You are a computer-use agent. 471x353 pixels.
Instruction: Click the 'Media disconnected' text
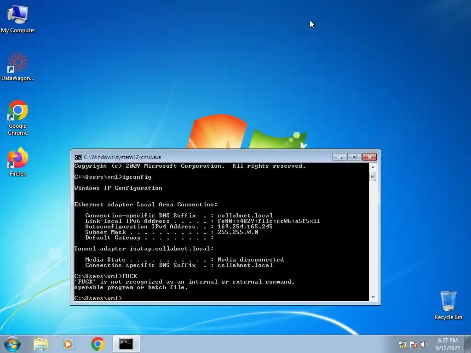[251, 260]
